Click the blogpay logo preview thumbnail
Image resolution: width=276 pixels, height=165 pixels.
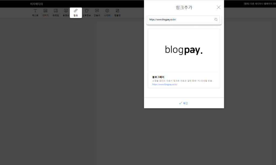(x=184, y=50)
